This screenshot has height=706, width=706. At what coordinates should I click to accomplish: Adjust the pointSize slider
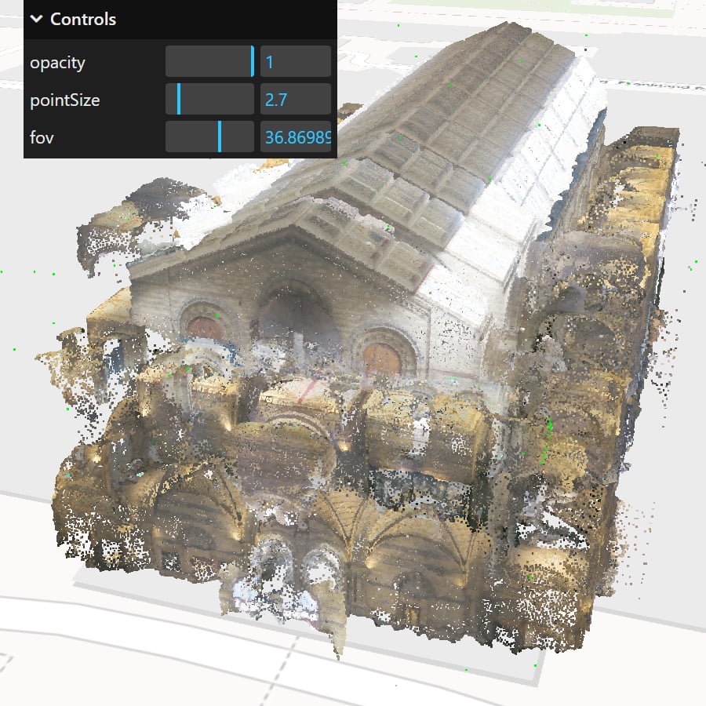209,99
